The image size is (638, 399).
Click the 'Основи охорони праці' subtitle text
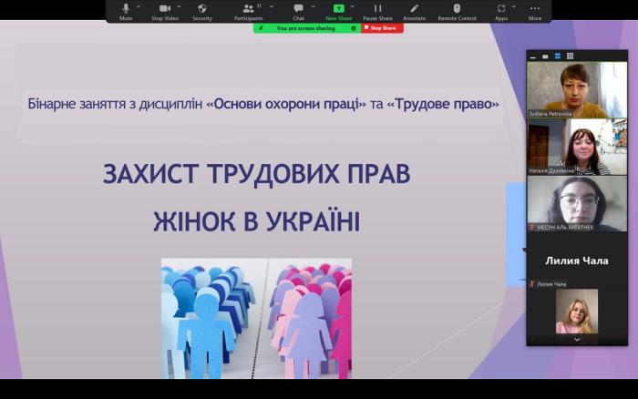click(287, 104)
